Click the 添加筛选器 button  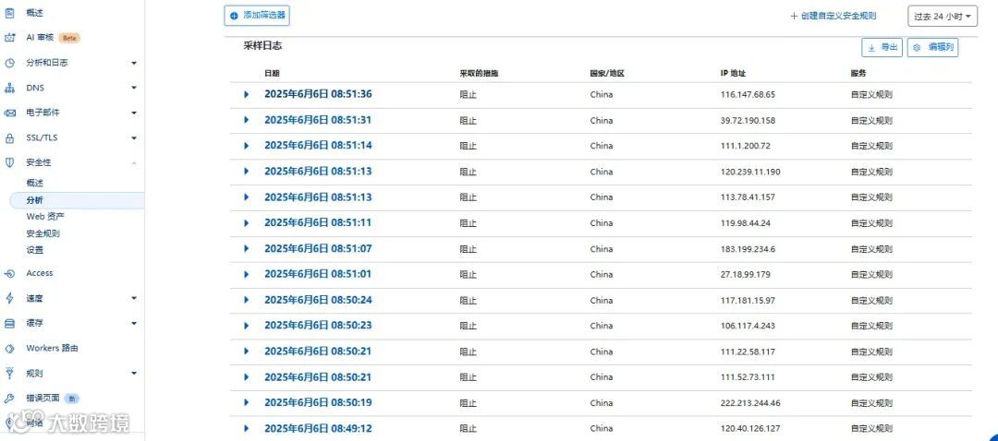point(257,16)
